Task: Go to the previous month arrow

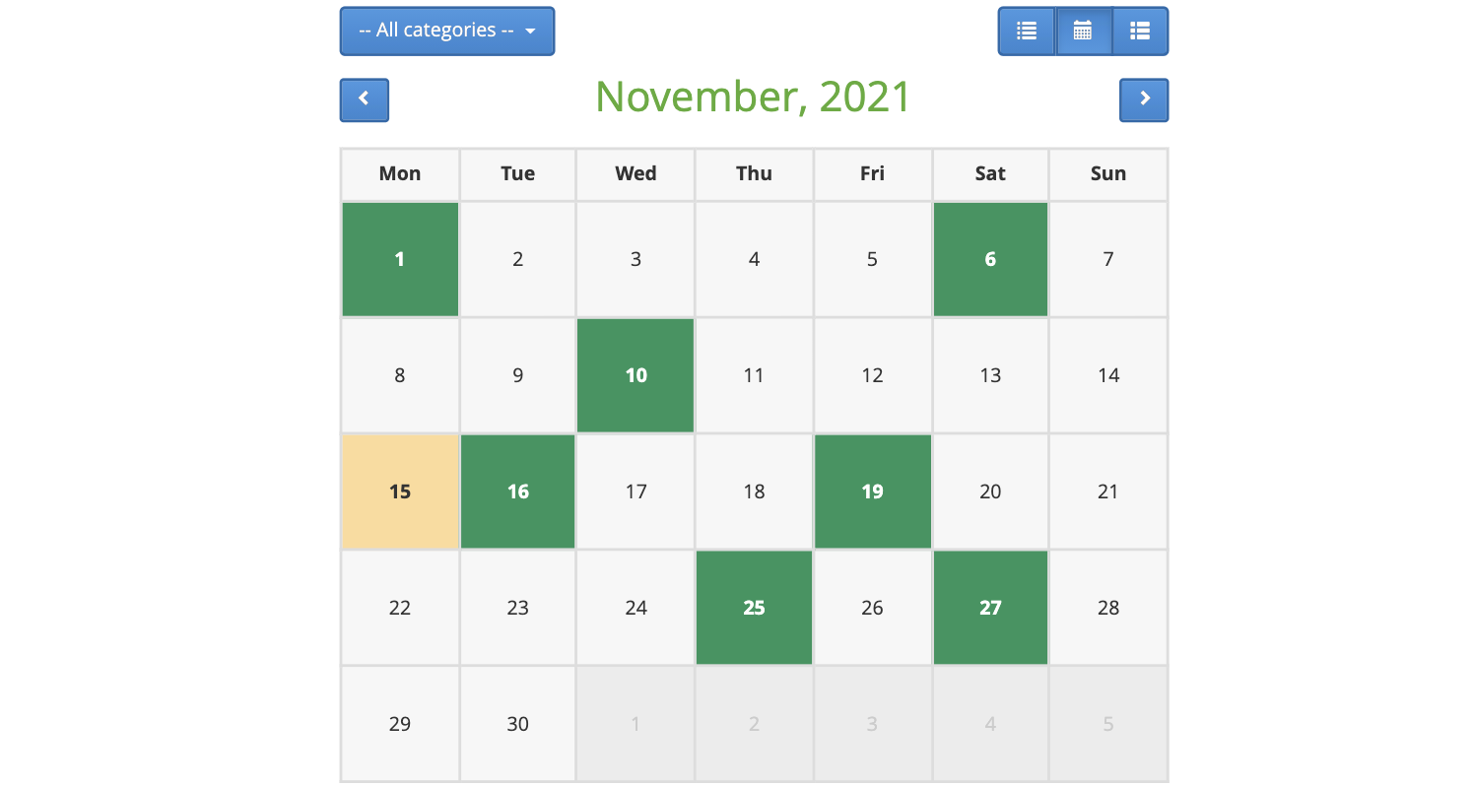Action: coord(365,99)
